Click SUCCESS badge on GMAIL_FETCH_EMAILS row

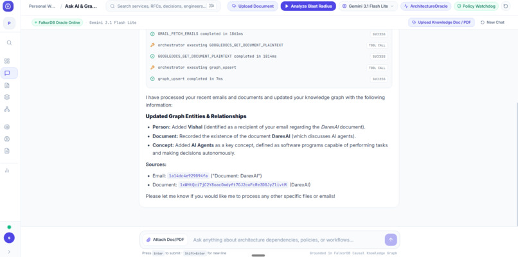point(379,34)
